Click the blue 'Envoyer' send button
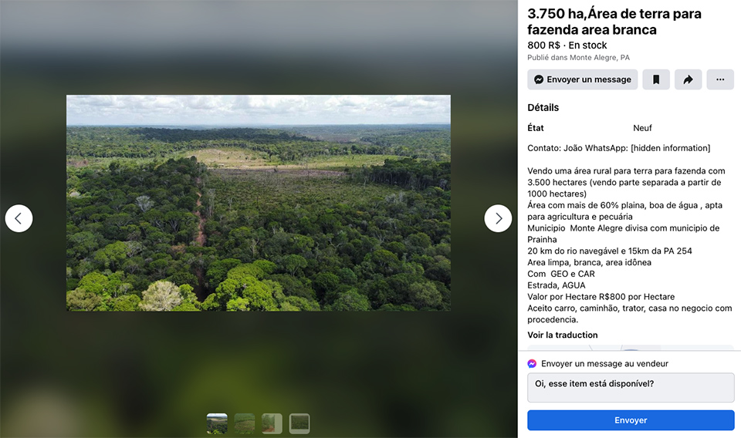 [x=631, y=420]
